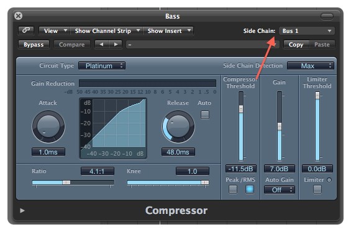Click the Knee 1.0 value field

(x=193, y=171)
